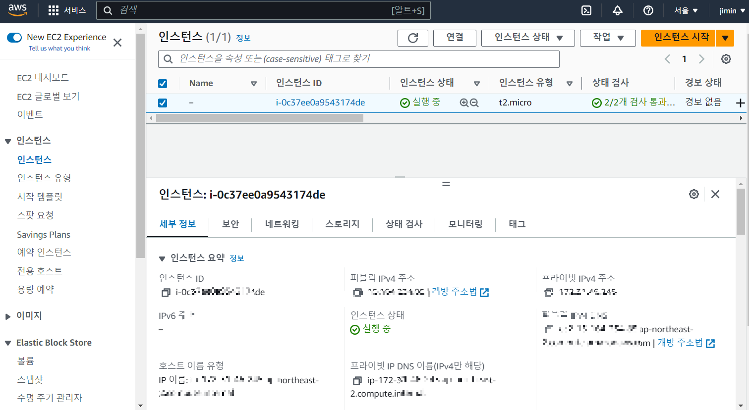Click the zoom-out icon in the instance state cell
Image resolution: width=749 pixels, height=410 pixels.
(x=474, y=103)
